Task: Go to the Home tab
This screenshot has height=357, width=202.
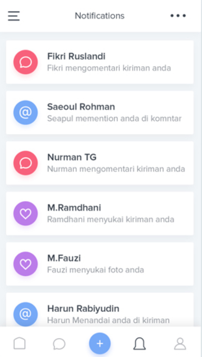Action: pos(20,343)
